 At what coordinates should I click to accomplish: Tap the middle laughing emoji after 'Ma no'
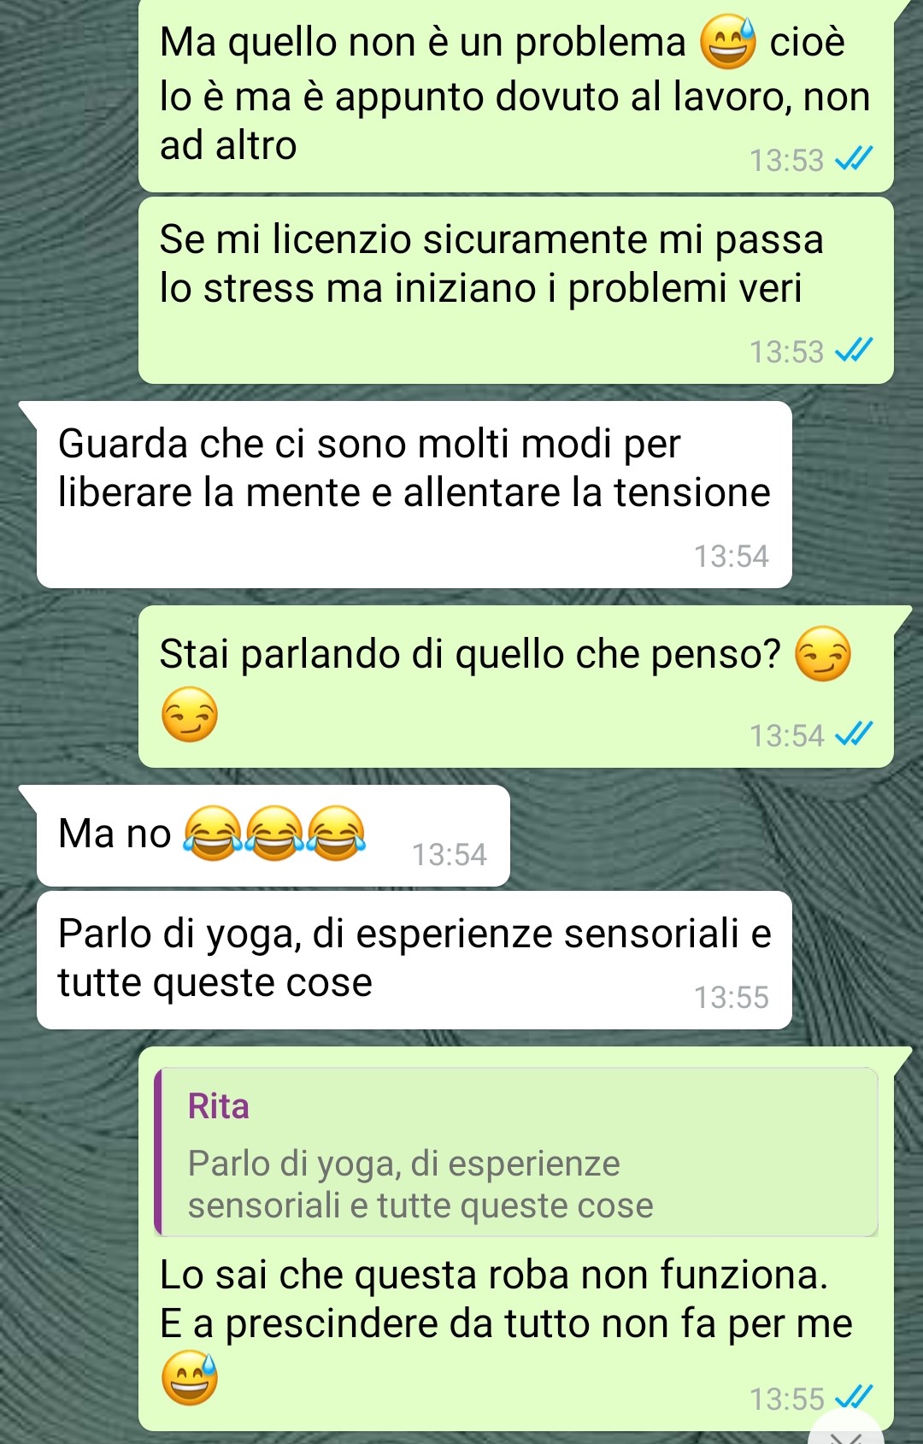point(274,833)
